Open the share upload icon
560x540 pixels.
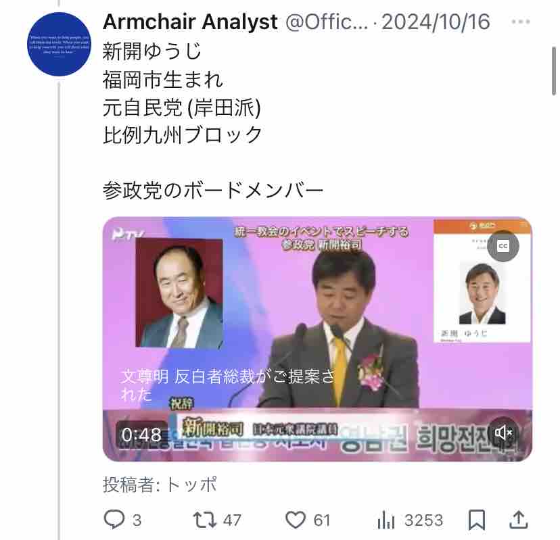point(519,520)
